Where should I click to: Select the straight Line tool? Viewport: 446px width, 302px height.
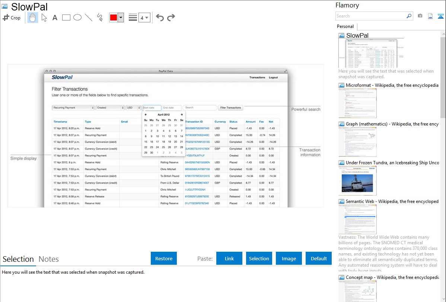pyautogui.click(x=89, y=18)
